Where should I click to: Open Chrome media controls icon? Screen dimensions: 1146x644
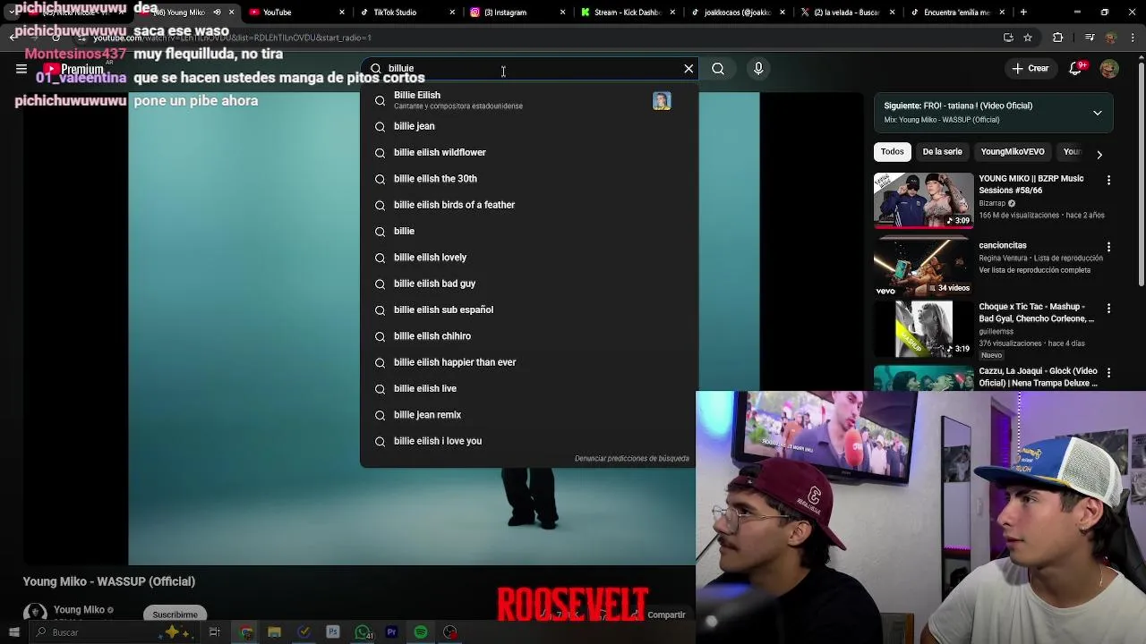tap(1089, 38)
